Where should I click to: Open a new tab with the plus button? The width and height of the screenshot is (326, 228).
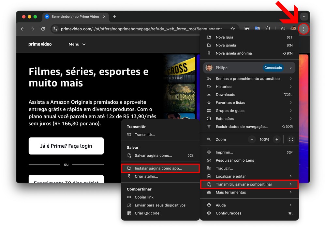[x=114, y=17]
